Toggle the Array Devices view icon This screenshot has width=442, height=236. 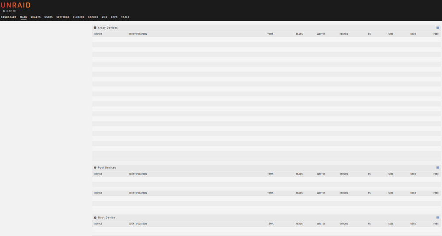click(438, 27)
